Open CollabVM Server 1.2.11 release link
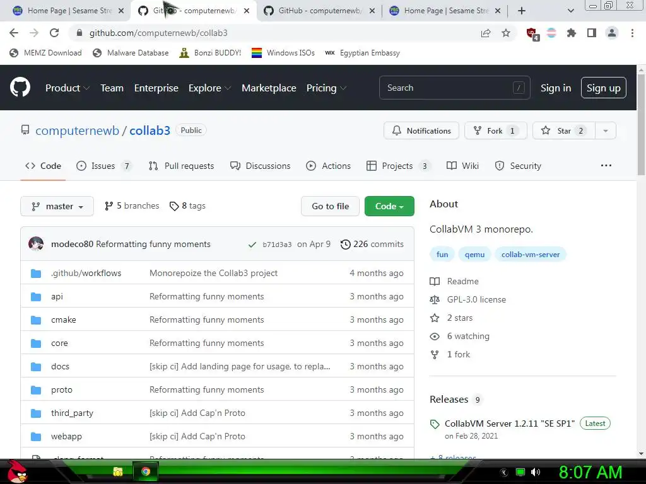Viewport: 646px width, 484px height. pos(509,423)
